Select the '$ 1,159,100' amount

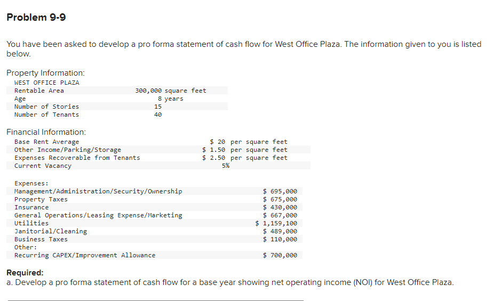[276, 223]
